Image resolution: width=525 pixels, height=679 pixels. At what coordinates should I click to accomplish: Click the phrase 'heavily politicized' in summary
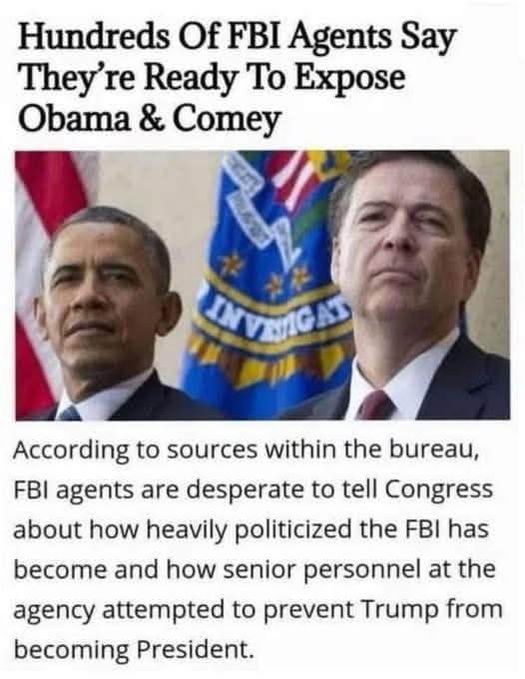249,531
